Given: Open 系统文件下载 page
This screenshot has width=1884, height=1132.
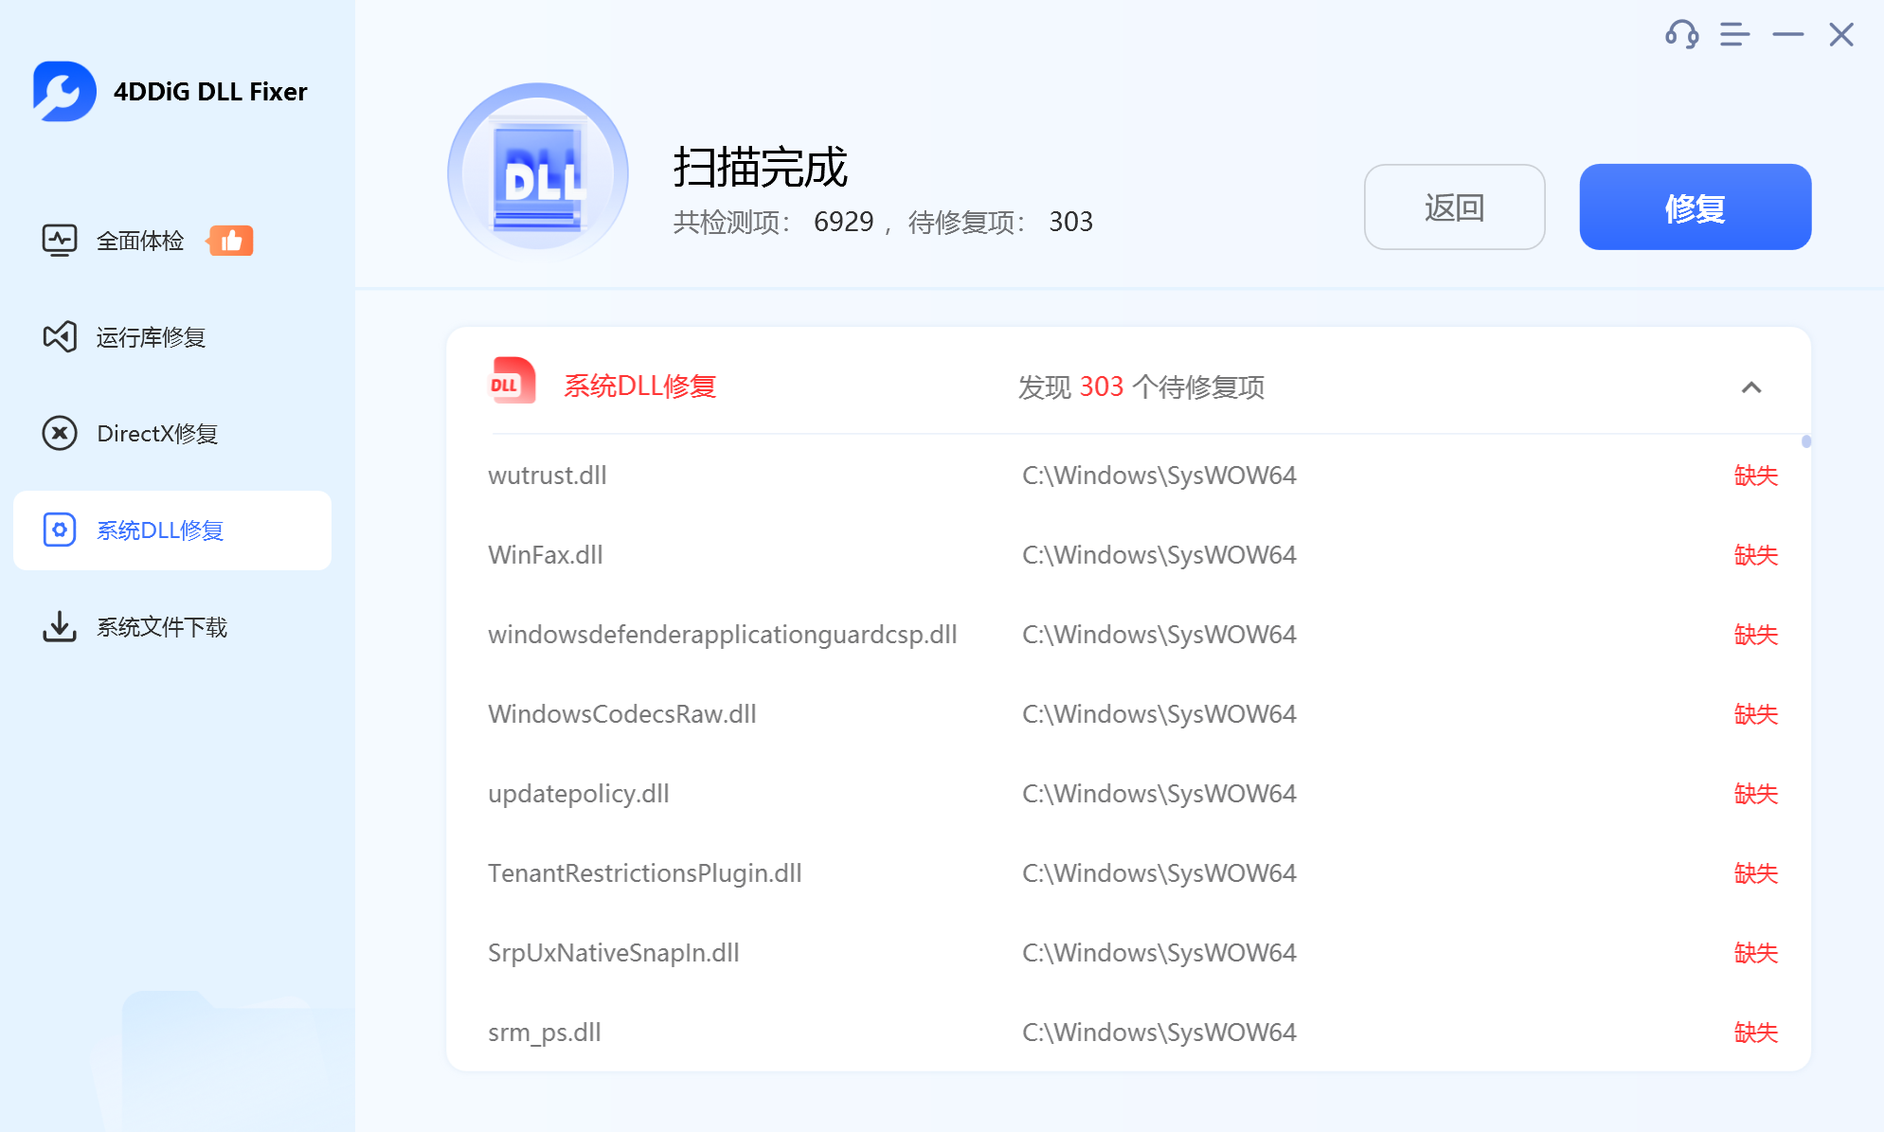Looking at the screenshot, I should [x=172, y=626].
